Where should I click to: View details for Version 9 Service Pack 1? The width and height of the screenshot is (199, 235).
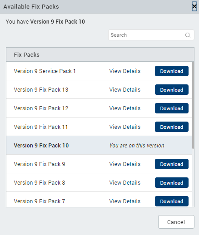pyautogui.click(x=125, y=71)
